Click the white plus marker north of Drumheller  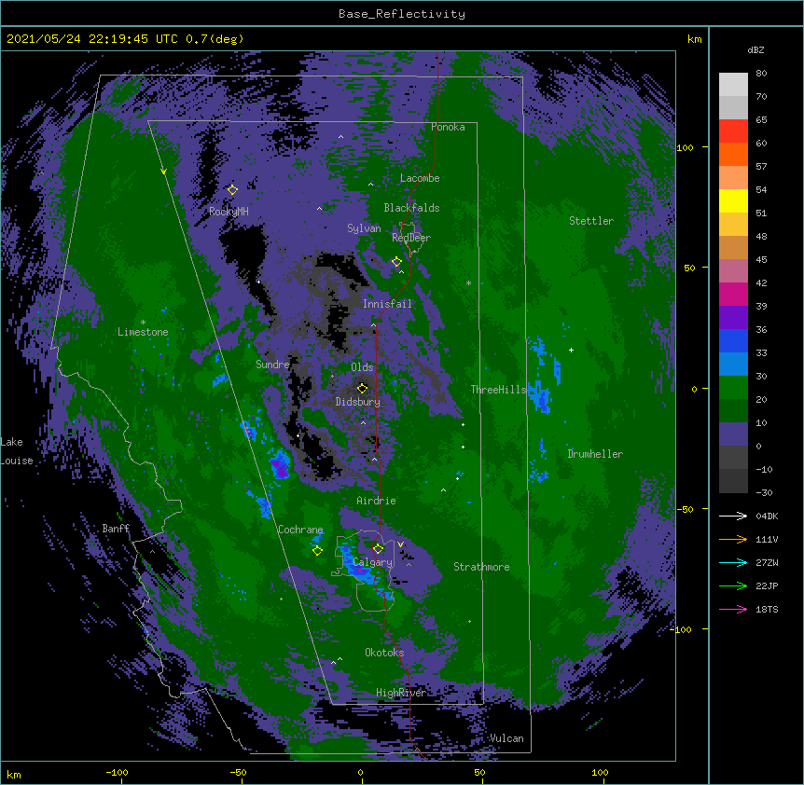(571, 350)
